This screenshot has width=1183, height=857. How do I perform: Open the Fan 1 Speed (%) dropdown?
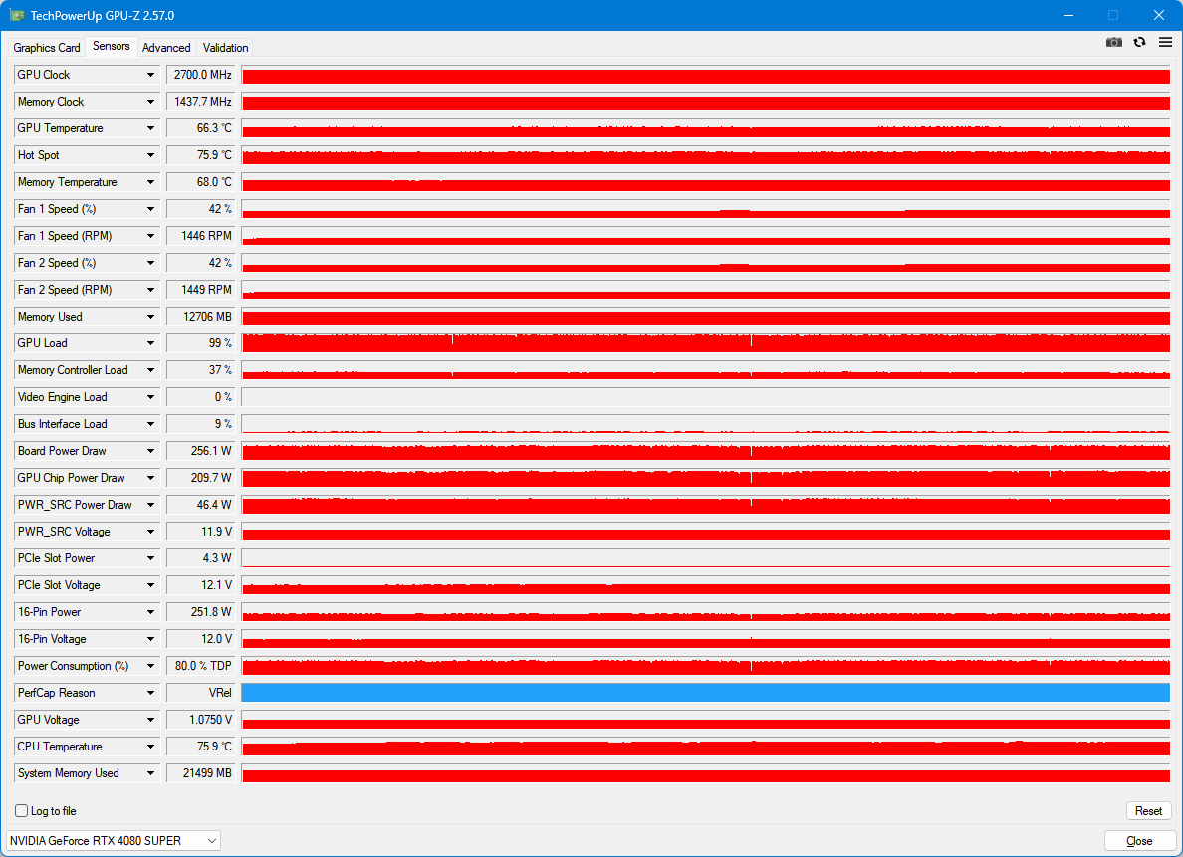point(88,209)
